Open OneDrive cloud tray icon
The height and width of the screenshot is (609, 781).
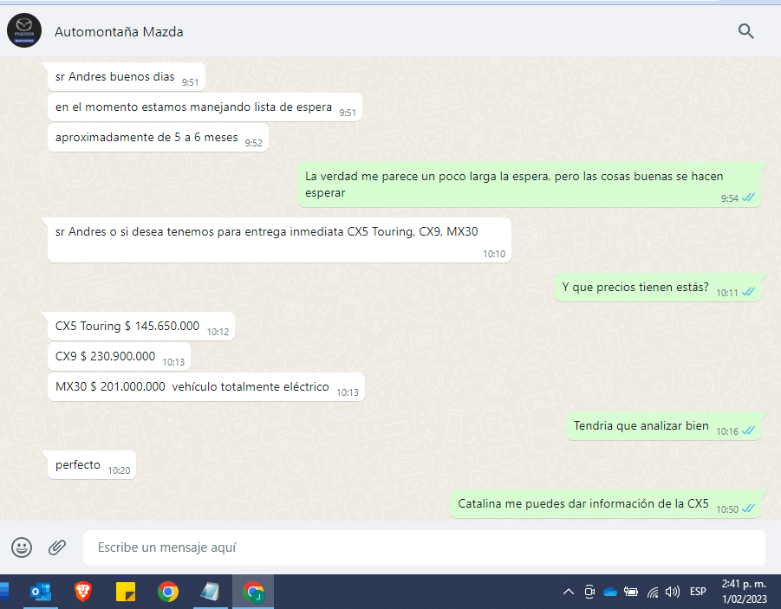coord(610,592)
